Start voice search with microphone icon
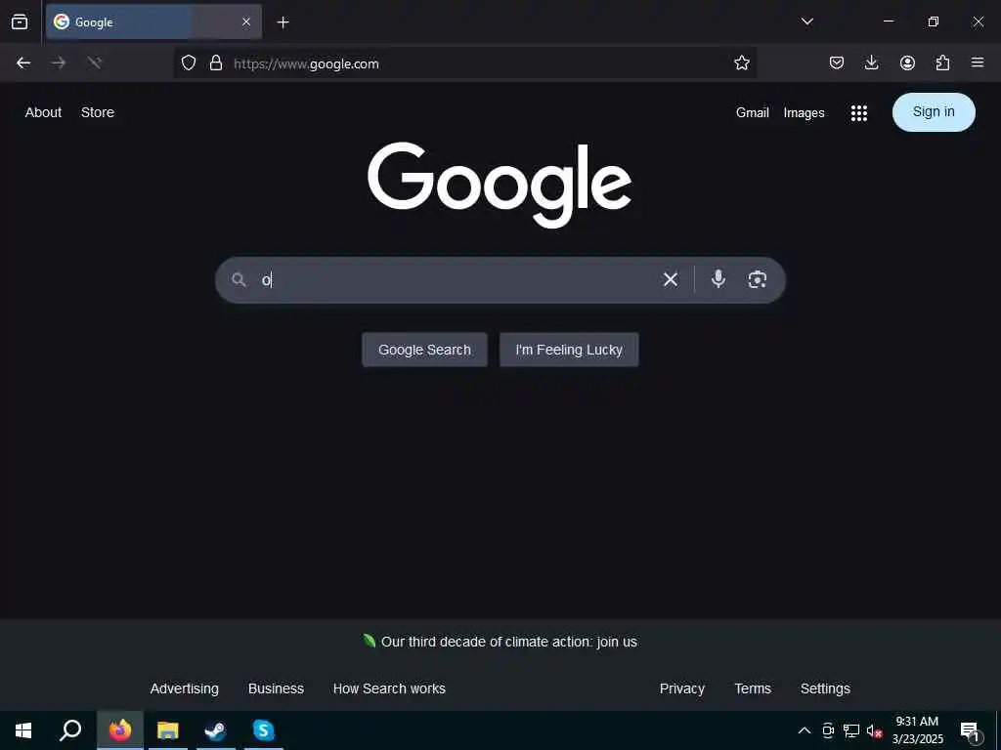Image resolution: width=1001 pixels, height=750 pixels. click(718, 279)
